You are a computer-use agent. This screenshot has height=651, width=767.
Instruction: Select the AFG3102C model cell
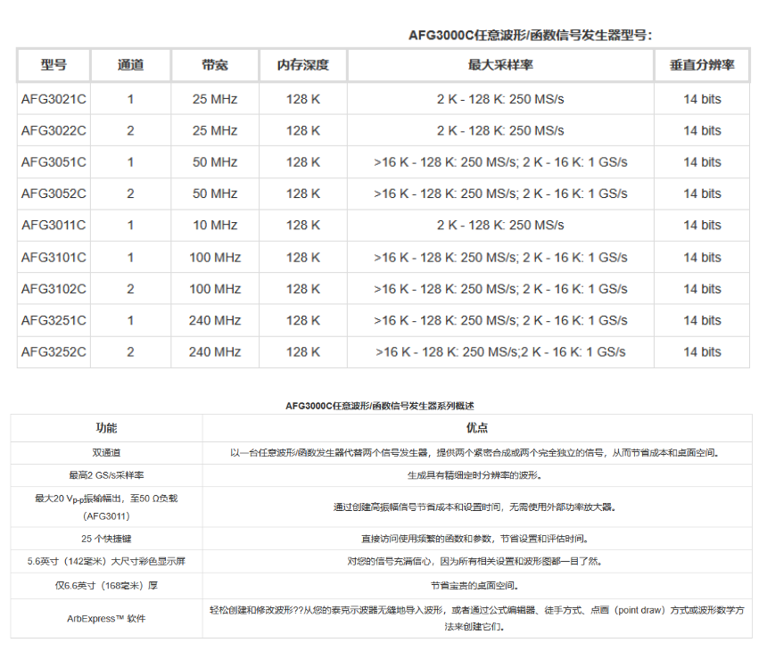click(x=54, y=289)
